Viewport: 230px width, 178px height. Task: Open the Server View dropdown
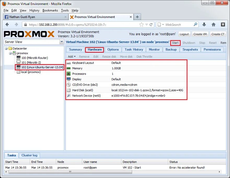[x=62, y=42]
